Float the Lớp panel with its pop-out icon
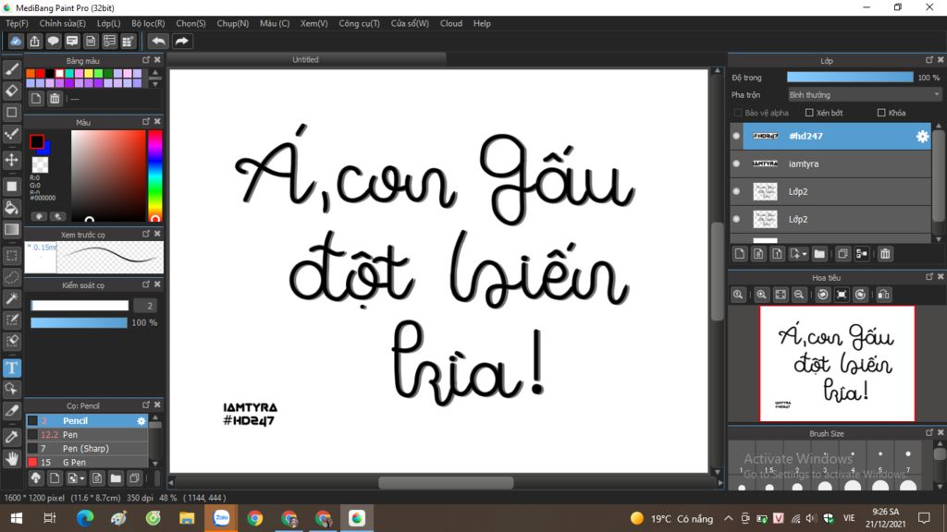 [x=929, y=60]
